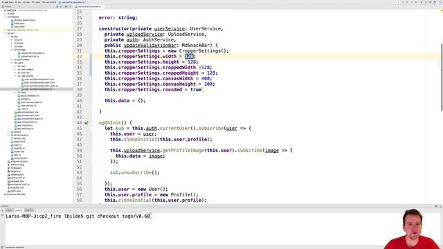Open package.json in project tree

point(17,181)
